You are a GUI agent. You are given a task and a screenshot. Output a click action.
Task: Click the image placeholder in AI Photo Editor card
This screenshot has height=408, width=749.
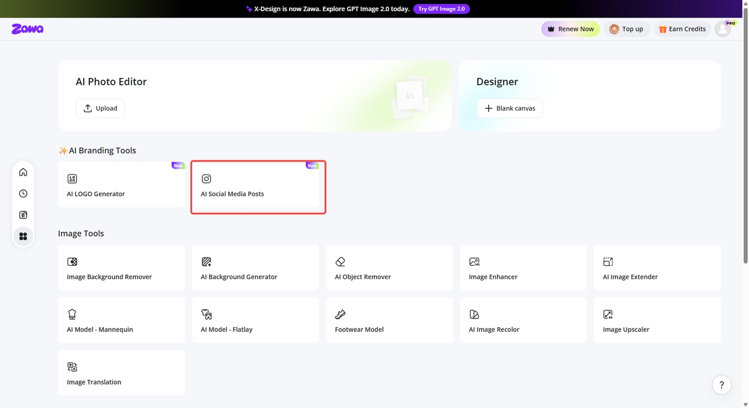(x=410, y=96)
